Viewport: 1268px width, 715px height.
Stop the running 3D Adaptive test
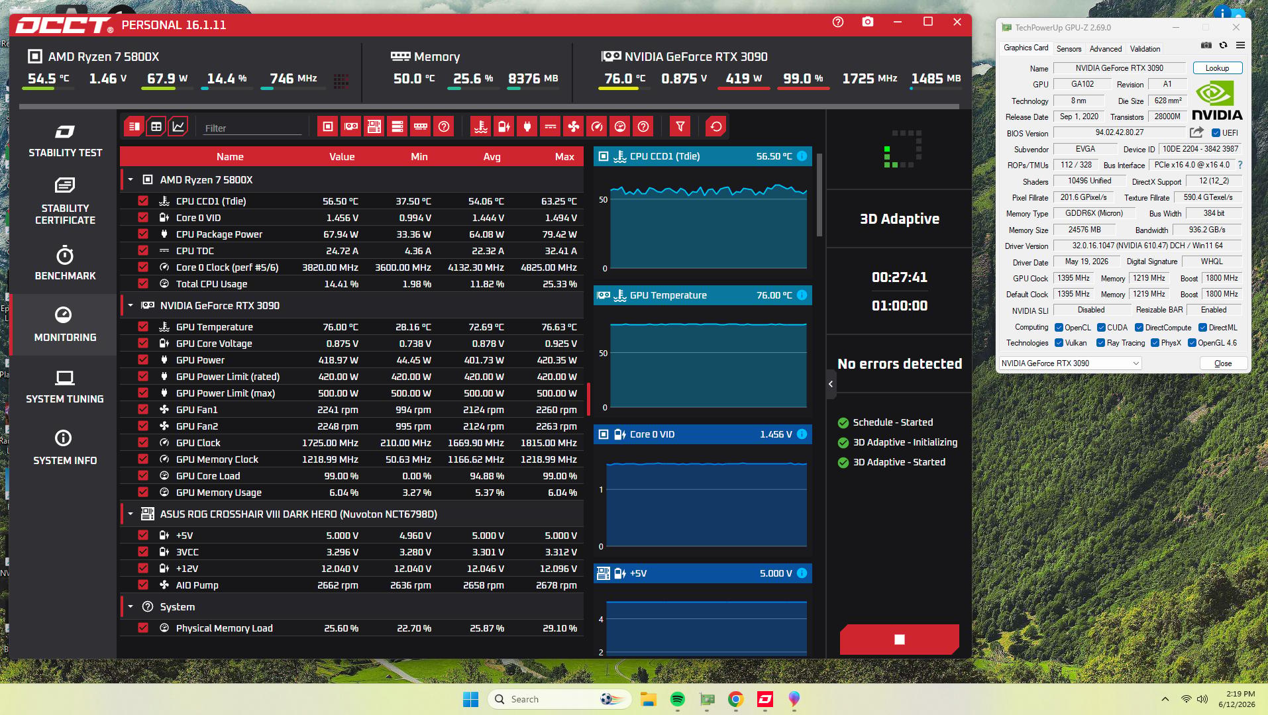coord(899,640)
